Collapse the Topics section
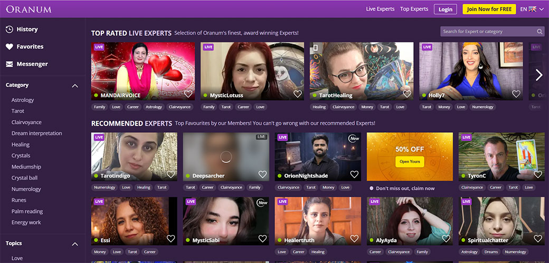 [x=74, y=244]
